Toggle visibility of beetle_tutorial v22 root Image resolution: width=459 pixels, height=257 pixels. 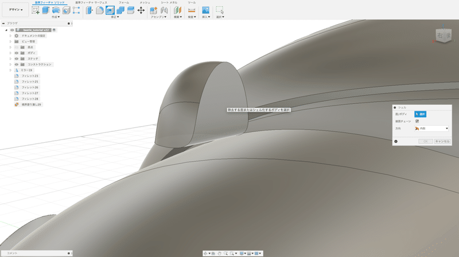(12, 30)
